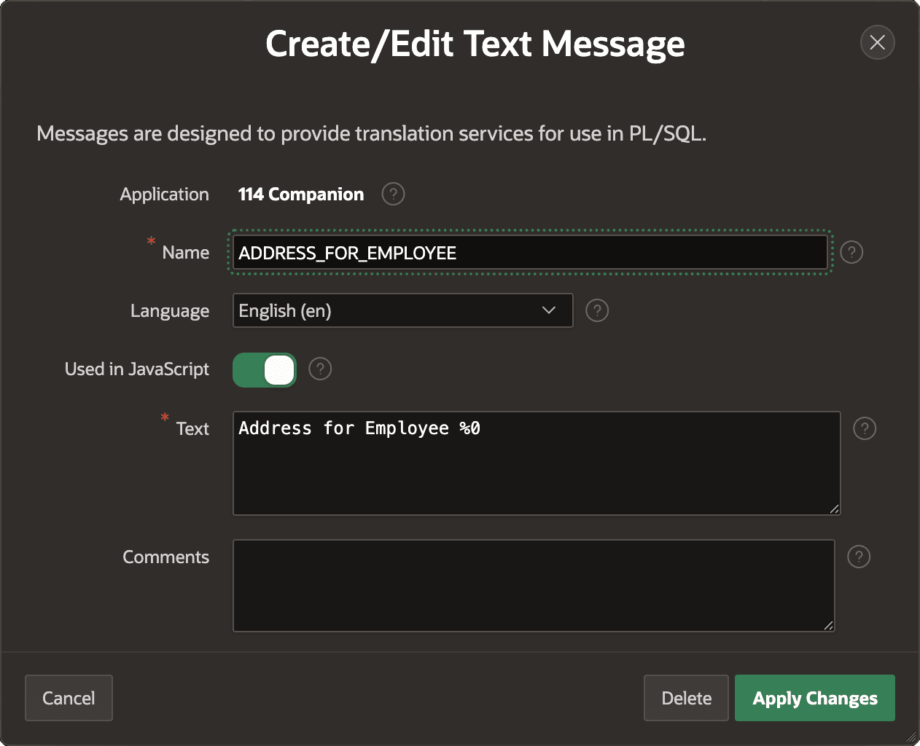This screenshot has width=920, height=746.
Task: Open help for the Name field
Action: click(851, 252)
